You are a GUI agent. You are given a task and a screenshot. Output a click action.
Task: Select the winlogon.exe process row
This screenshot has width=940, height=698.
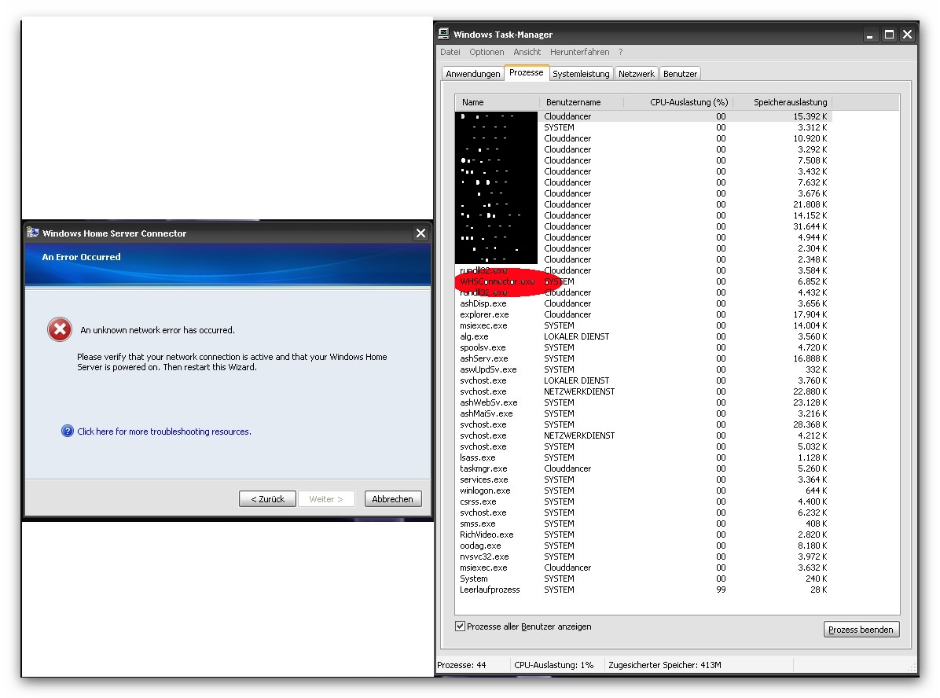643,490
